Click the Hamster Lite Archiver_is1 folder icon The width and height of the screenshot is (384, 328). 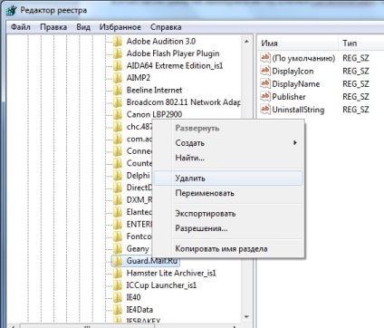(118, 273)
